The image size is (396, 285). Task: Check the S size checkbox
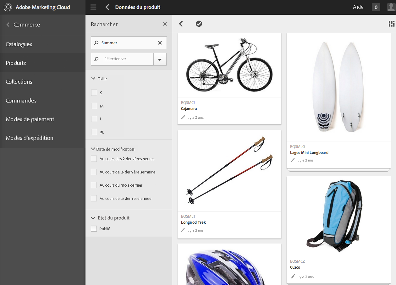(94, 93)
